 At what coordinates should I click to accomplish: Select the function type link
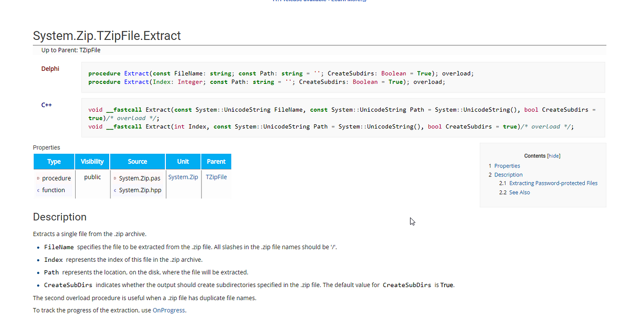coord(53,190)
